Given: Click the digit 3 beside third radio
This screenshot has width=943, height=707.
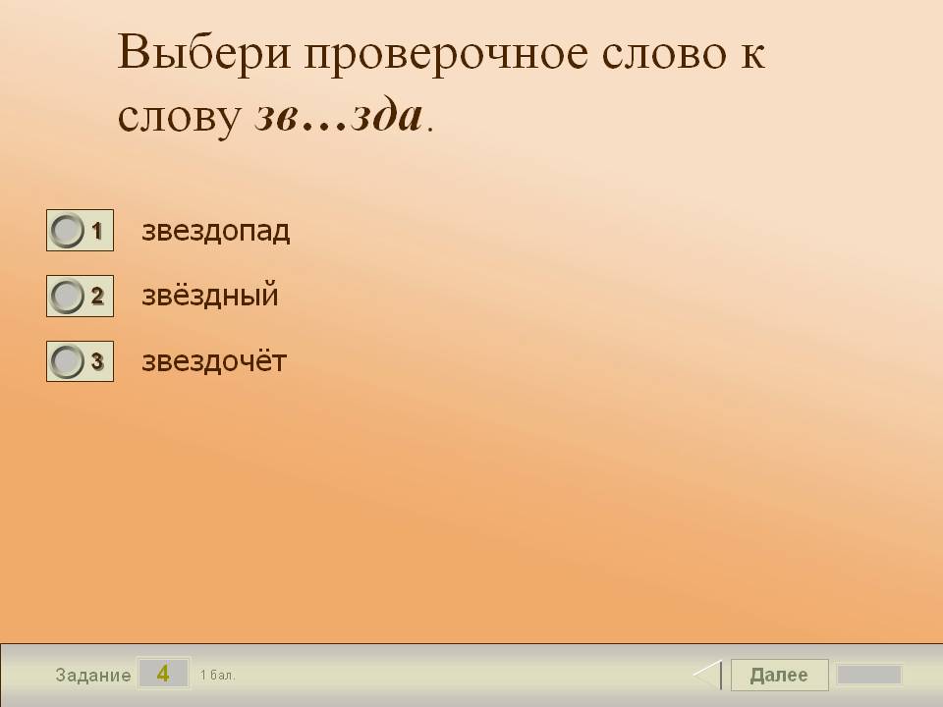Looking at the screenshot, I should click(97, 361).
